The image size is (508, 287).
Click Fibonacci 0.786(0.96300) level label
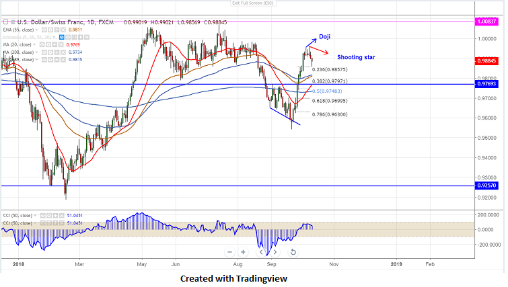[x=330, y=114]
